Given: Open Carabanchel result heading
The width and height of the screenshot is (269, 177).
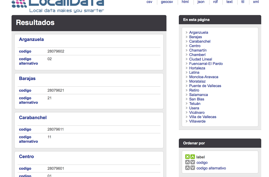Looking at the screenshot, I should coord(33,117).
